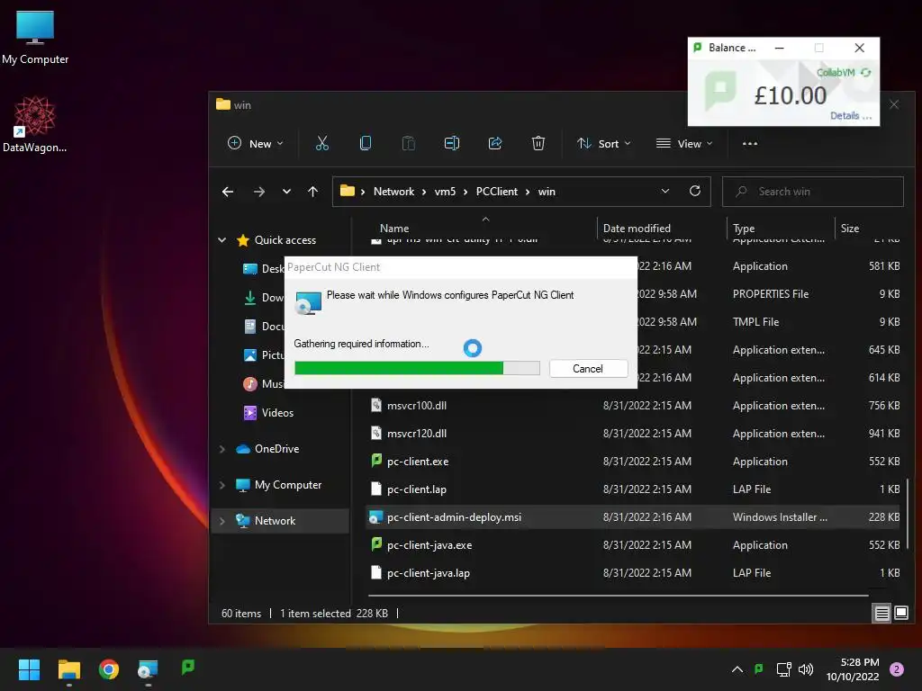922x691 pixels.
Task: Open the See more ellipsis menu
Action: coord(750,143)
